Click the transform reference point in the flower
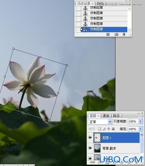The height and width of the screenshot is (166, 145). tap(31, 85)
